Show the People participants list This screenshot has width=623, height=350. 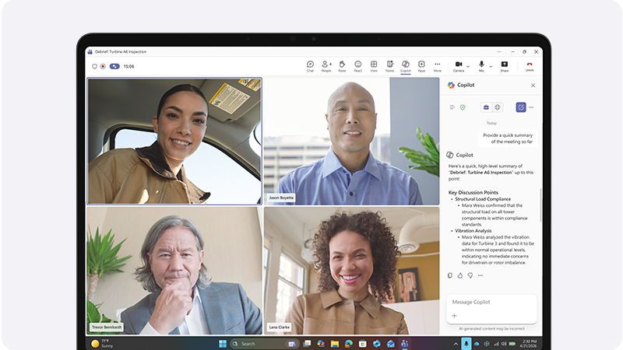[326, 66]
